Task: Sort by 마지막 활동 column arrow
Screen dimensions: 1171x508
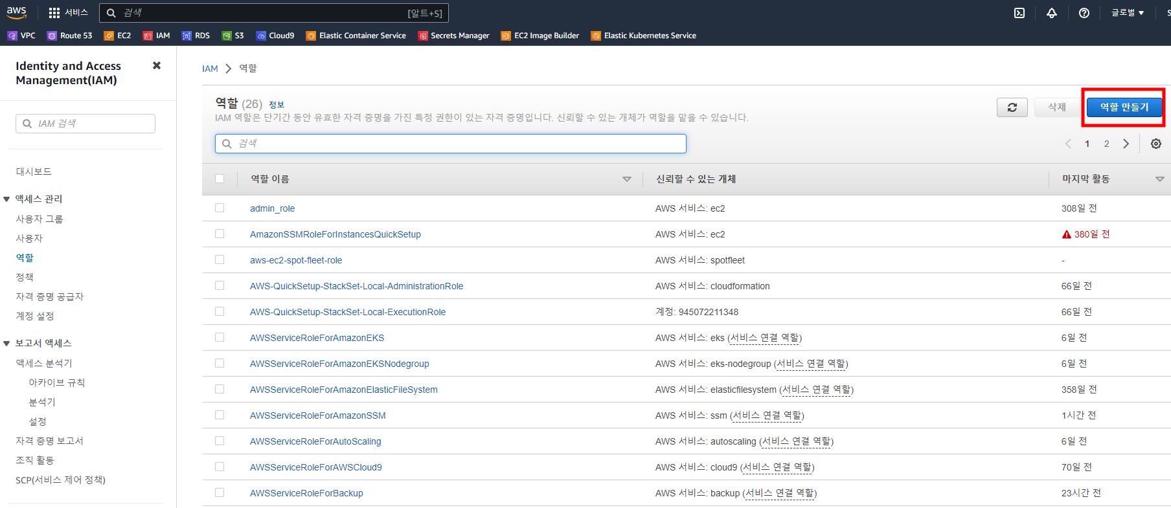Action: coord(1160,179)
